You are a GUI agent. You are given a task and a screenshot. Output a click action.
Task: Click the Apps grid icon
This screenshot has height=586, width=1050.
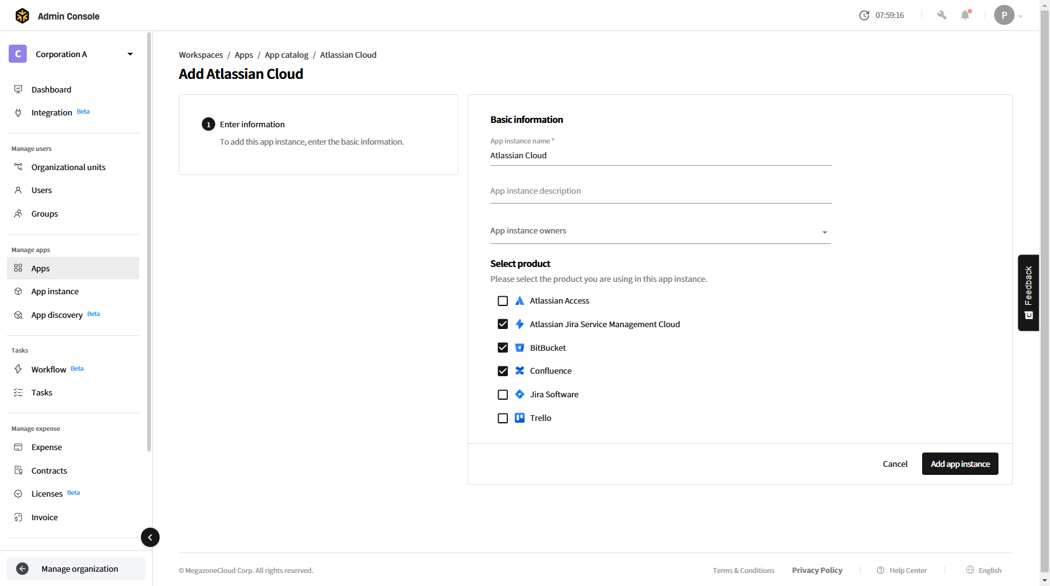coord(18,268)
